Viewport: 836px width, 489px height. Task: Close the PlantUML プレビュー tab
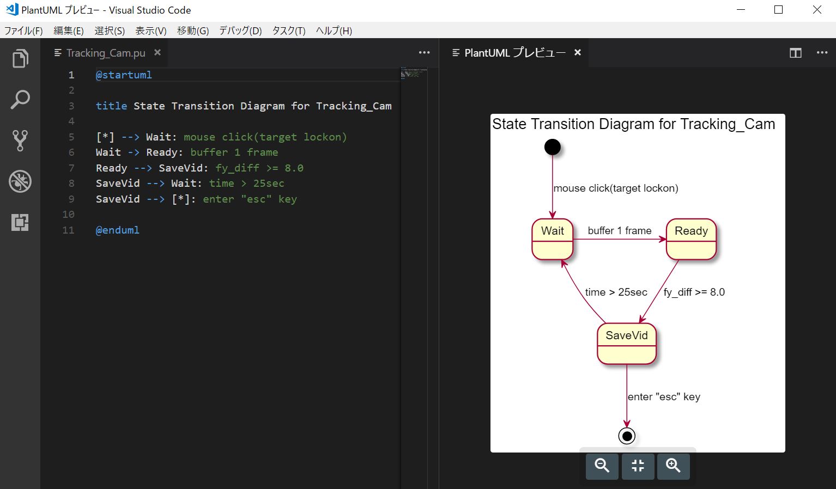click(x=577, y=52)
